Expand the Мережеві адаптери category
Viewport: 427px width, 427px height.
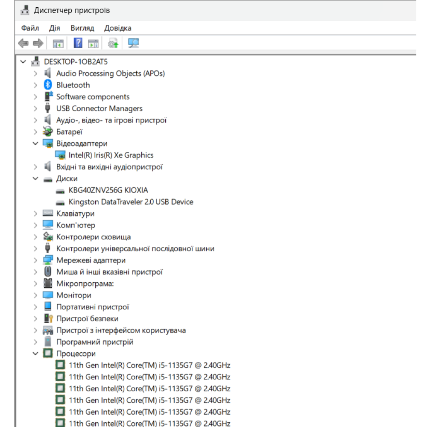(x=35, y=260)
